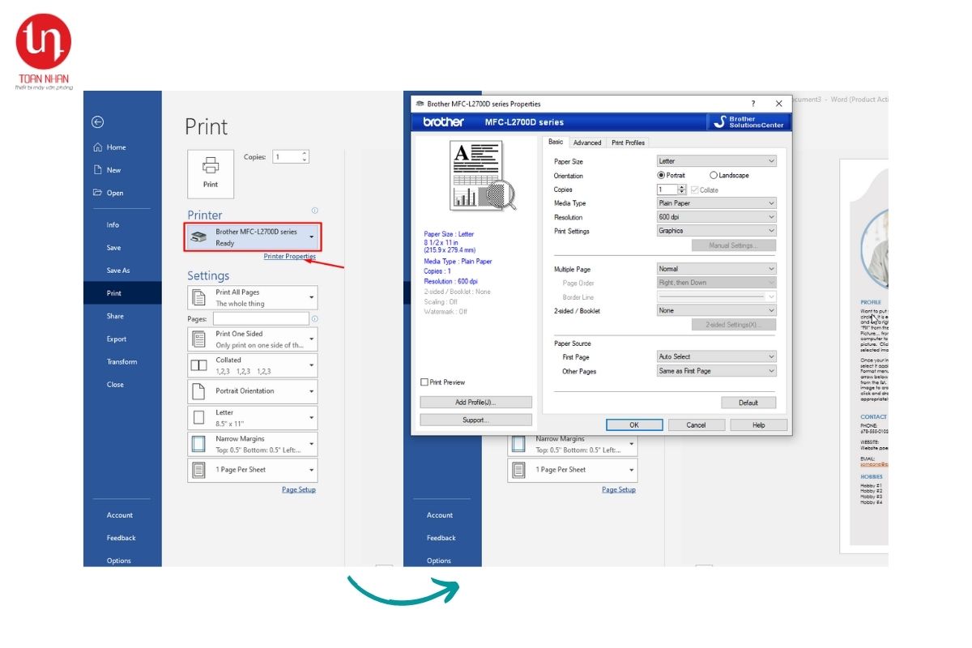This screenshot has width=972, height=648.
Task: Open the Paper Size dropdown in Brother dialog
Action: pyautogui.click(x=716, y=161)
